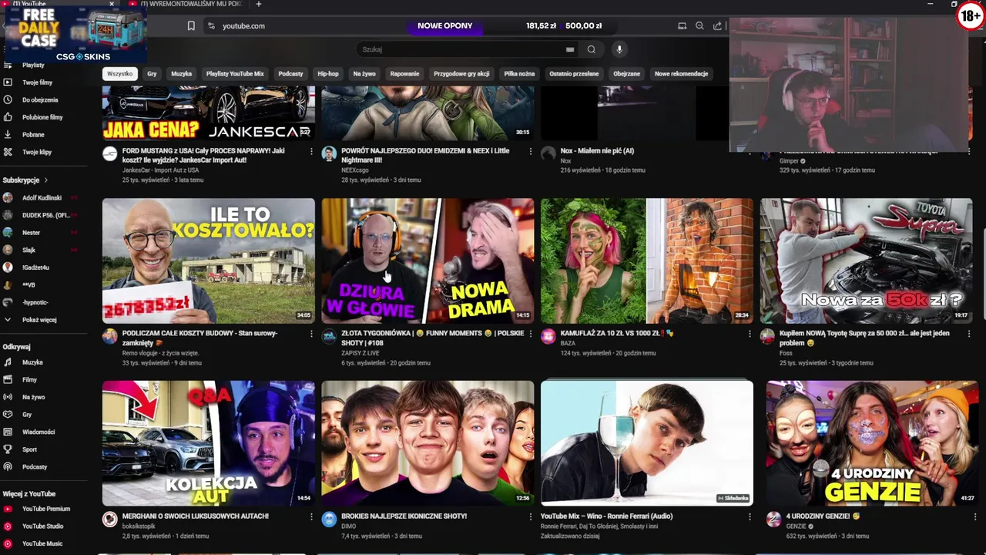Click youtube.com address bar
The width and height of the screenshot is (986, 555).
pos(243,25)
